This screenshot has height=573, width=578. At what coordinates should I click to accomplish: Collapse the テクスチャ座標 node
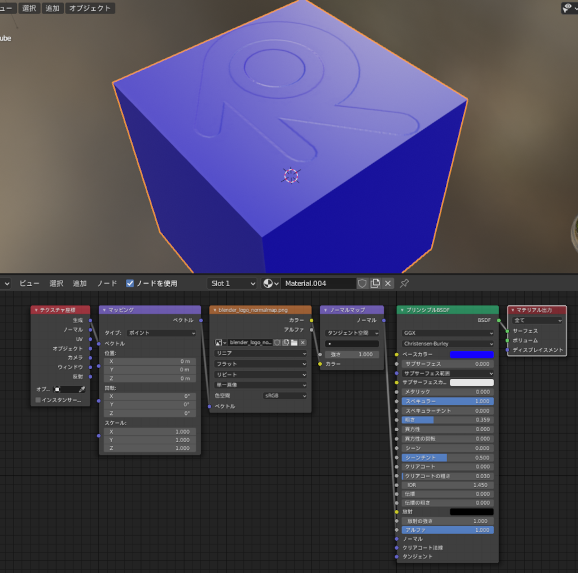[x=36, y=310]
